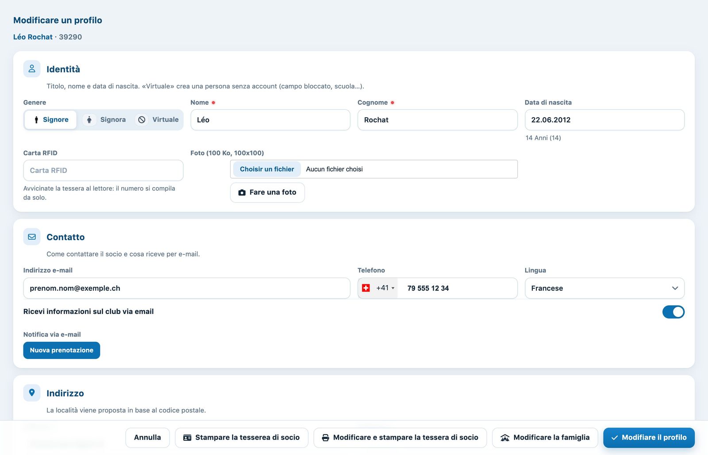Viewport: 708px width, 455px height.
Task: Click the camera icon on Fare una foto
Action: point(242,192)
